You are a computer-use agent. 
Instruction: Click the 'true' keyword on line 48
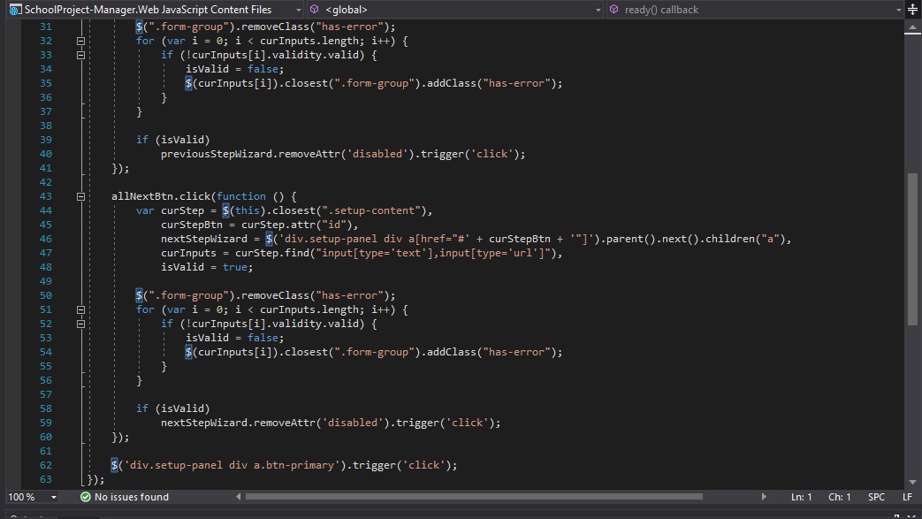tap(234, 267)
